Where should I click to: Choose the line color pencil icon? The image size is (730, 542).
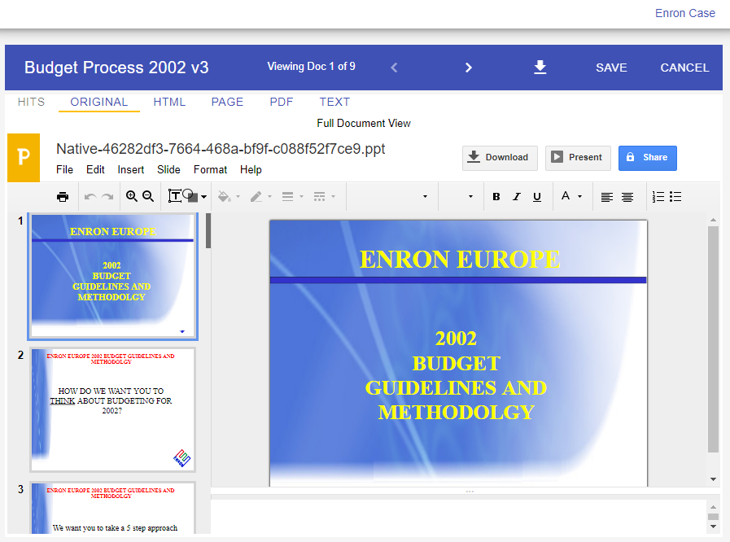pos(256,196)
